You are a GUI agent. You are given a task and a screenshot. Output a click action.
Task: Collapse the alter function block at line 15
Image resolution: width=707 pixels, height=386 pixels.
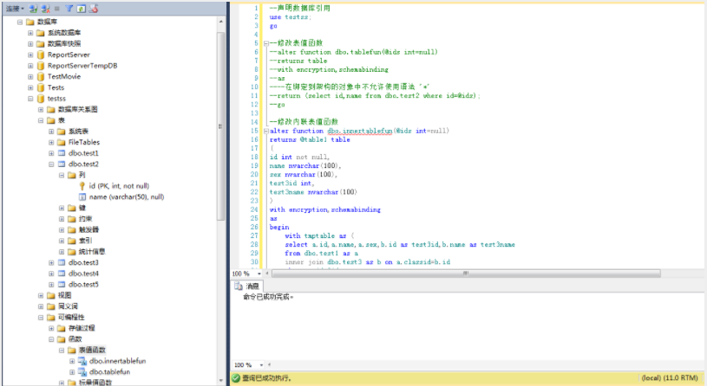click(266, 131)
